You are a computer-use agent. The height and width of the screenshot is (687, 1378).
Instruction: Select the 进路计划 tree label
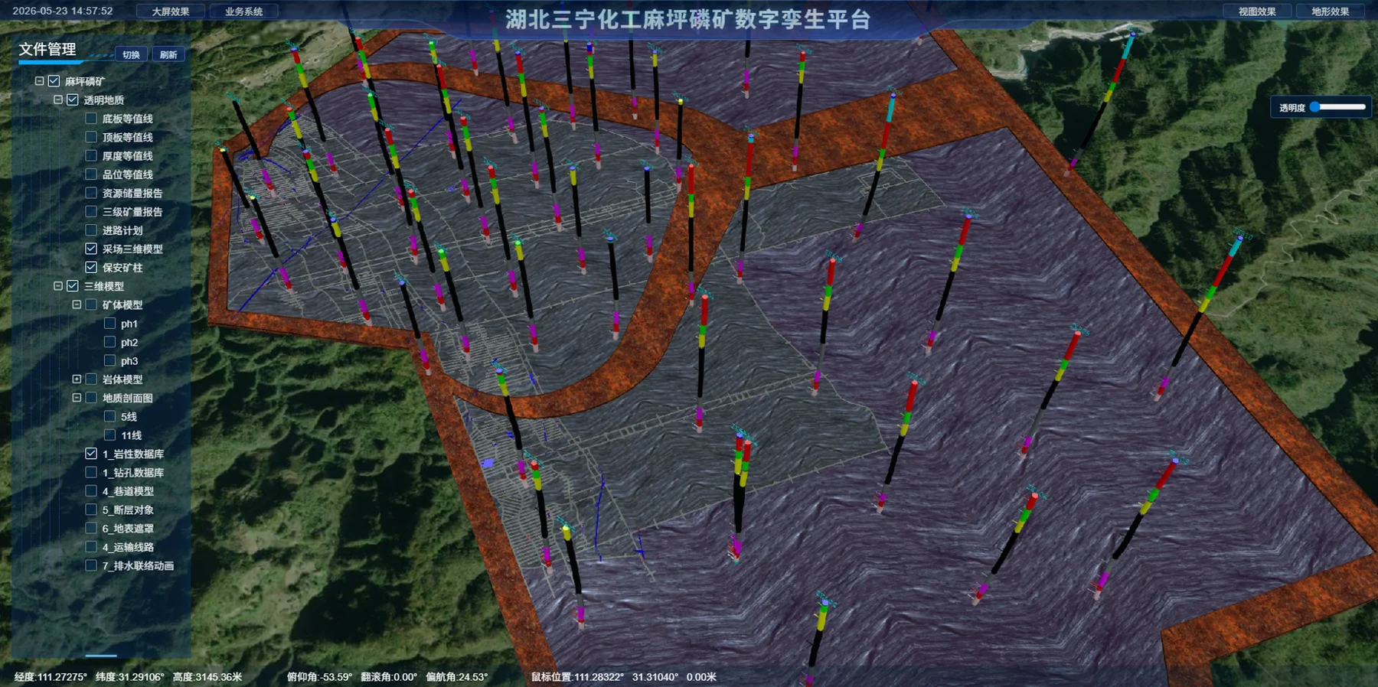tap(122, 230)
